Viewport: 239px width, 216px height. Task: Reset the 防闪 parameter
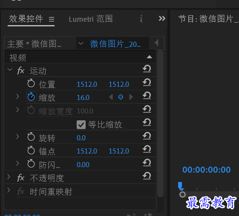147,162
